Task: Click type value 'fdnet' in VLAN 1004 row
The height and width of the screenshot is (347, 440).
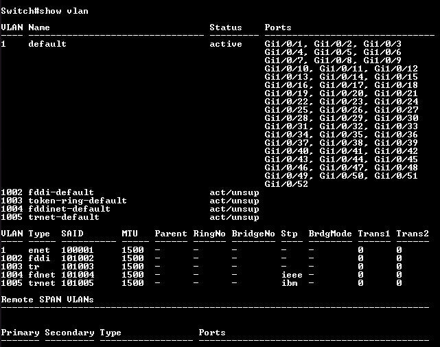Action: (x=42, y=275)
